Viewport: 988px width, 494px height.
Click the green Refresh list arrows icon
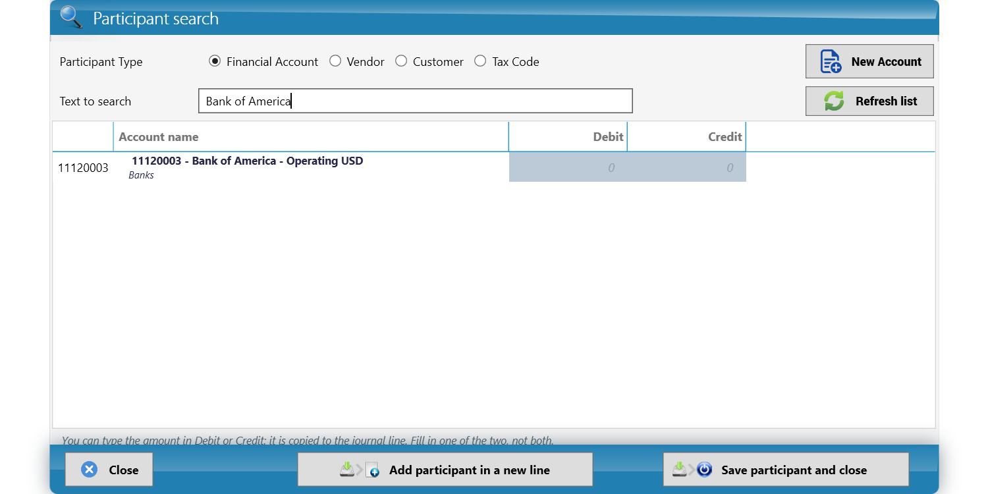point(834,101)
